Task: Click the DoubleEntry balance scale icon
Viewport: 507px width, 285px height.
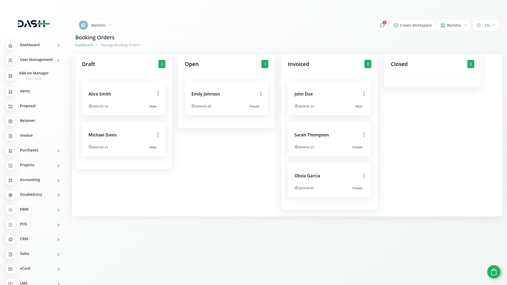Action: pyautogui.click(x=10, y=195)
